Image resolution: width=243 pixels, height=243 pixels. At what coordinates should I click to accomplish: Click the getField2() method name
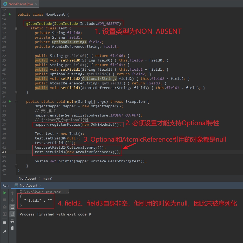click(96, 74)
